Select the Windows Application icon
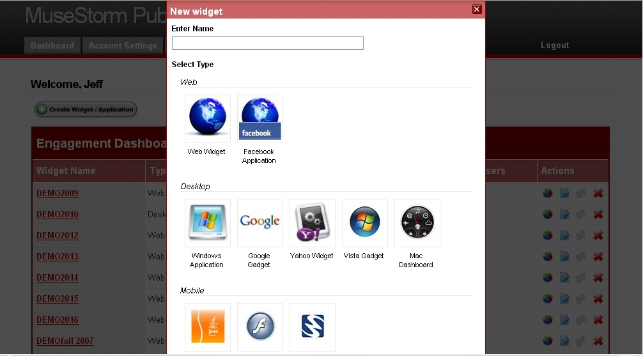 tap(208, 223)
